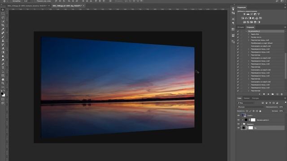
Task: Switch to the История (History) tab
Action: point(241,27)
